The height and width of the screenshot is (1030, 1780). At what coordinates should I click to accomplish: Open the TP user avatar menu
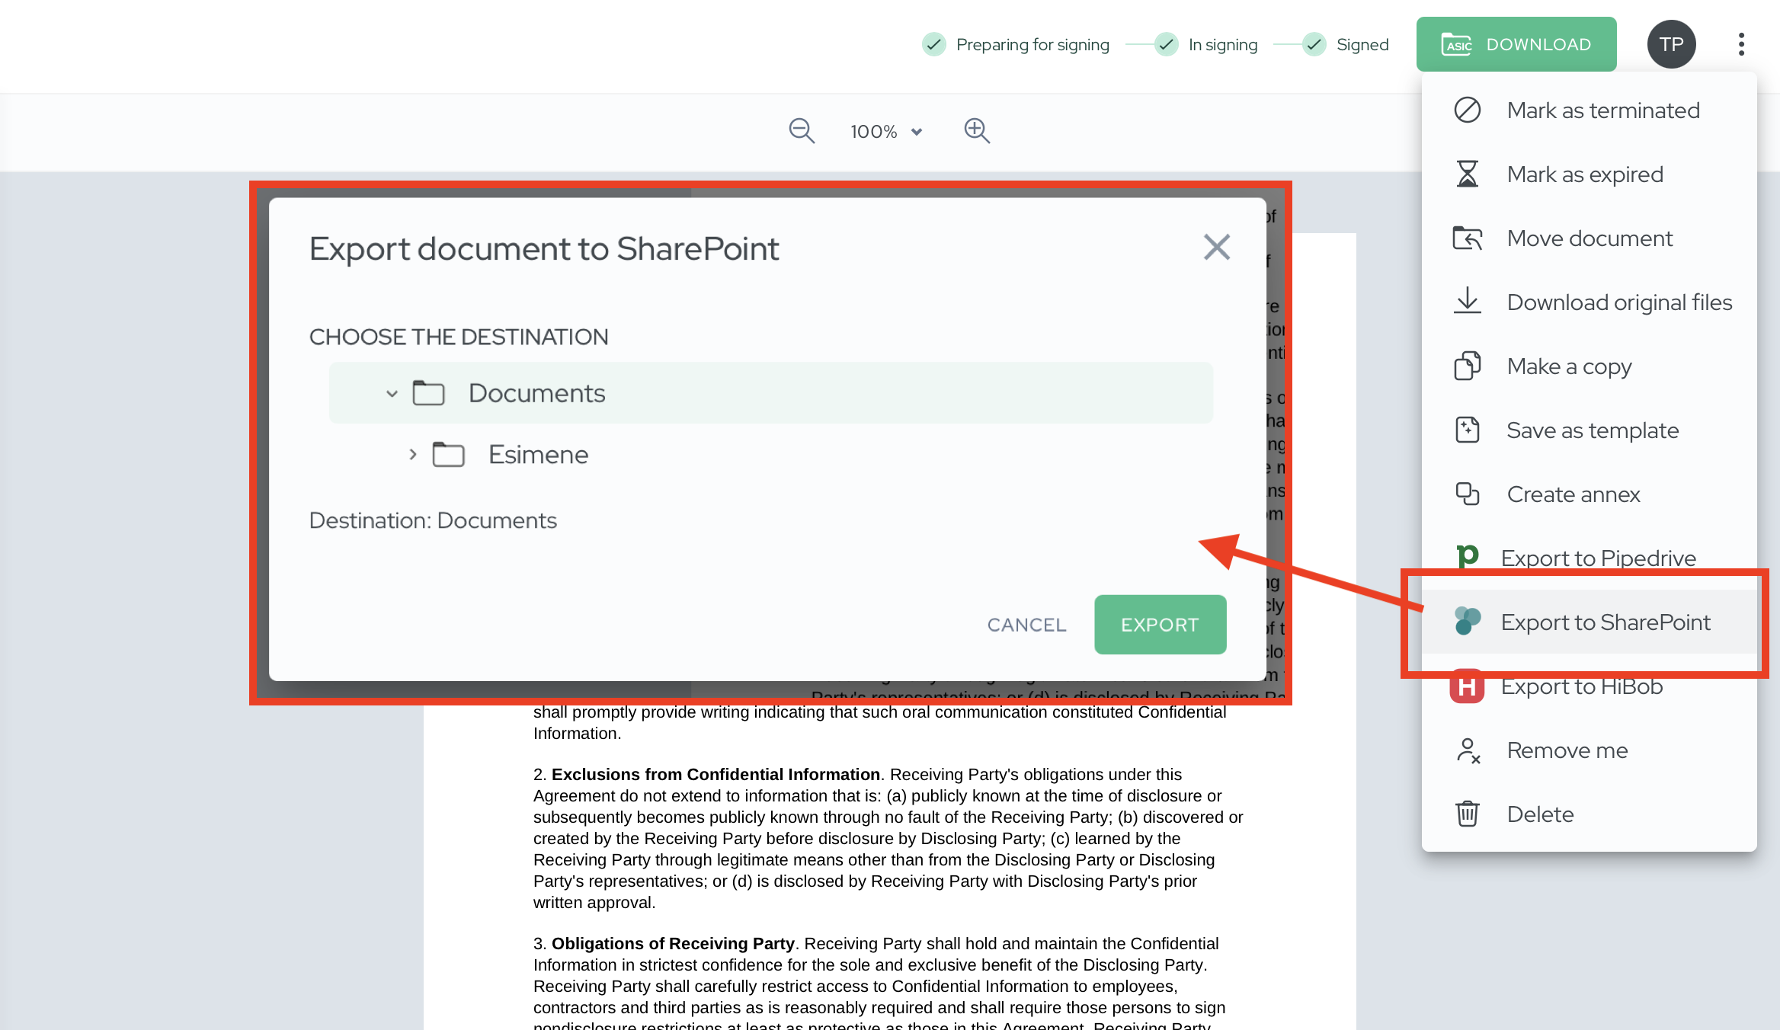click(x=1671, y=44)
